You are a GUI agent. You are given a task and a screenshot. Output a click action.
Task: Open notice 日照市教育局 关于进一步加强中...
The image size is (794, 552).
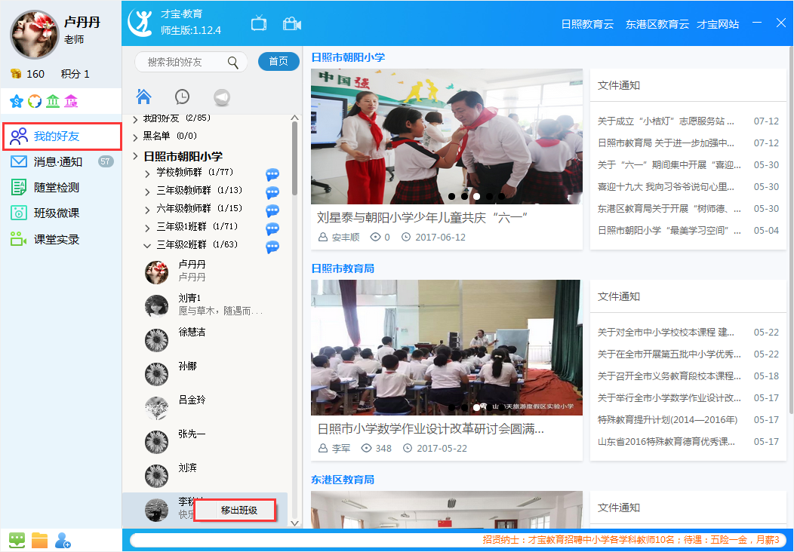tap(666, 143)
